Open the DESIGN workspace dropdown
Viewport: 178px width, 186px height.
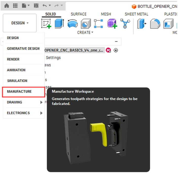click(x=20, y=23)
